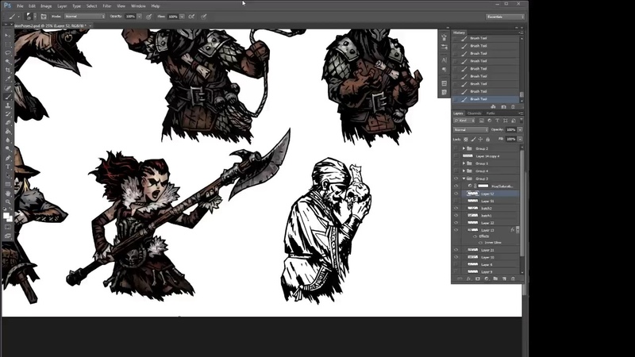Select the Move tool
This screenshot has height=357, width=635.
[x=8, y=36]
